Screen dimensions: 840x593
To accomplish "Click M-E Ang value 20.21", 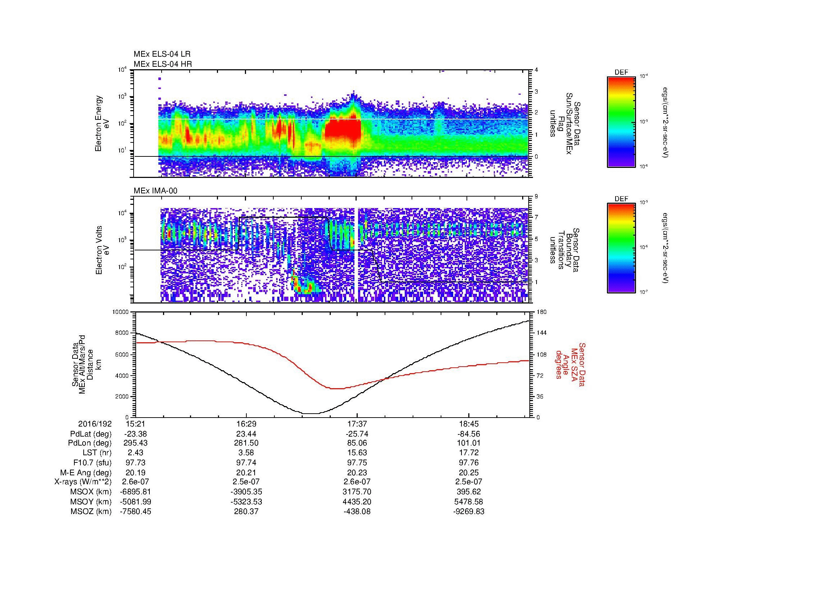I will tap(246, 473).
